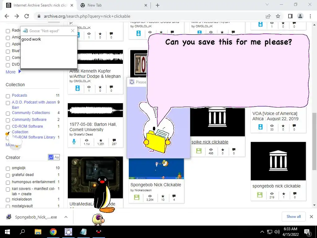
Task: Click the favorites star on Barton Hall card
Action: point(101,140)
